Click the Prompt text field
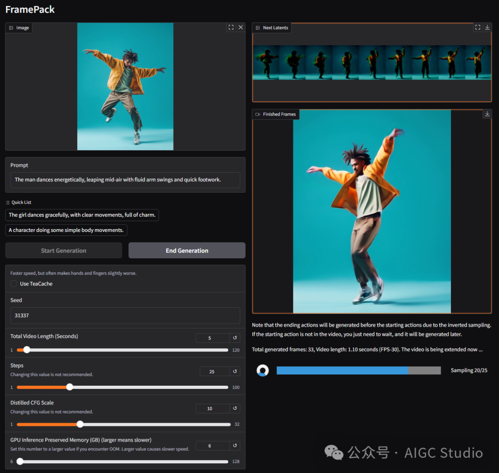 tap(125, 180)
